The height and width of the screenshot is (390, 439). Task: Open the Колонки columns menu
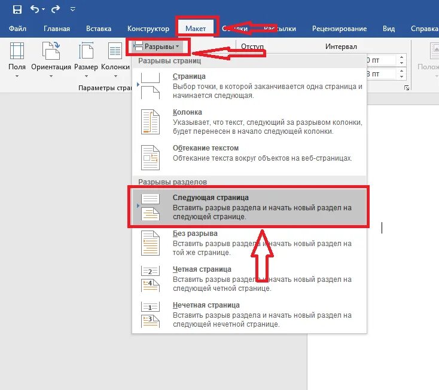coord(115,59)
